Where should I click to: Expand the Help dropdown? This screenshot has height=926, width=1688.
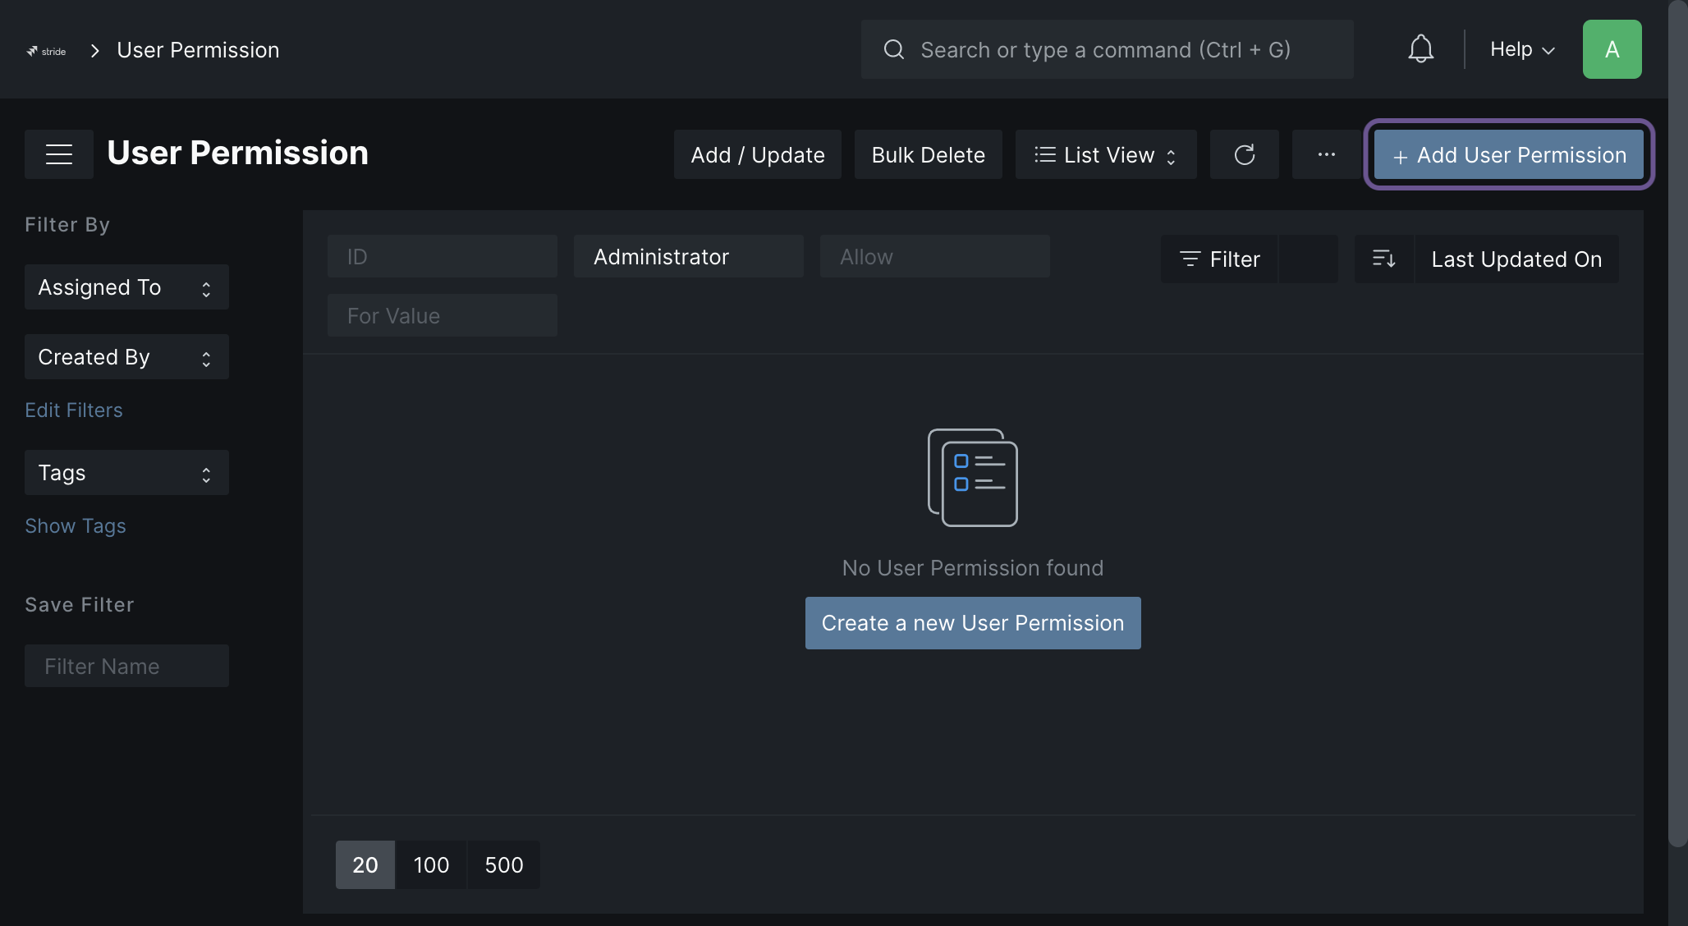pyautogui.click(x=1522, y=49)
